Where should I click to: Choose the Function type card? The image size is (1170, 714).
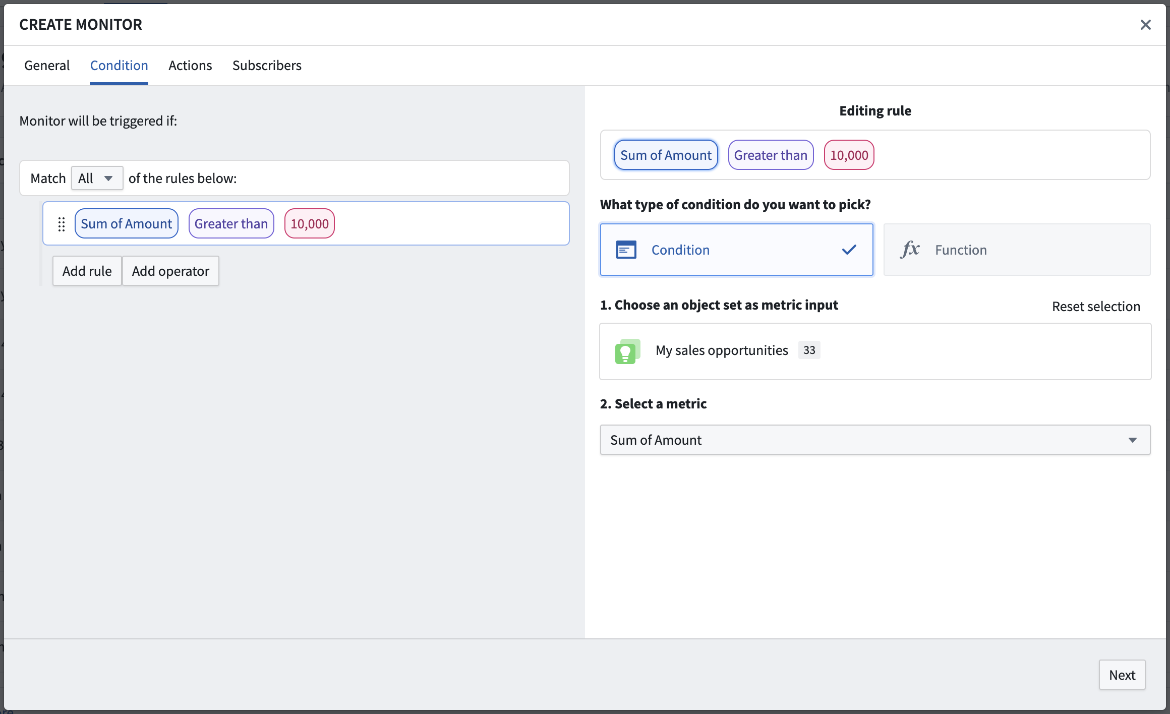[1017, 250]
